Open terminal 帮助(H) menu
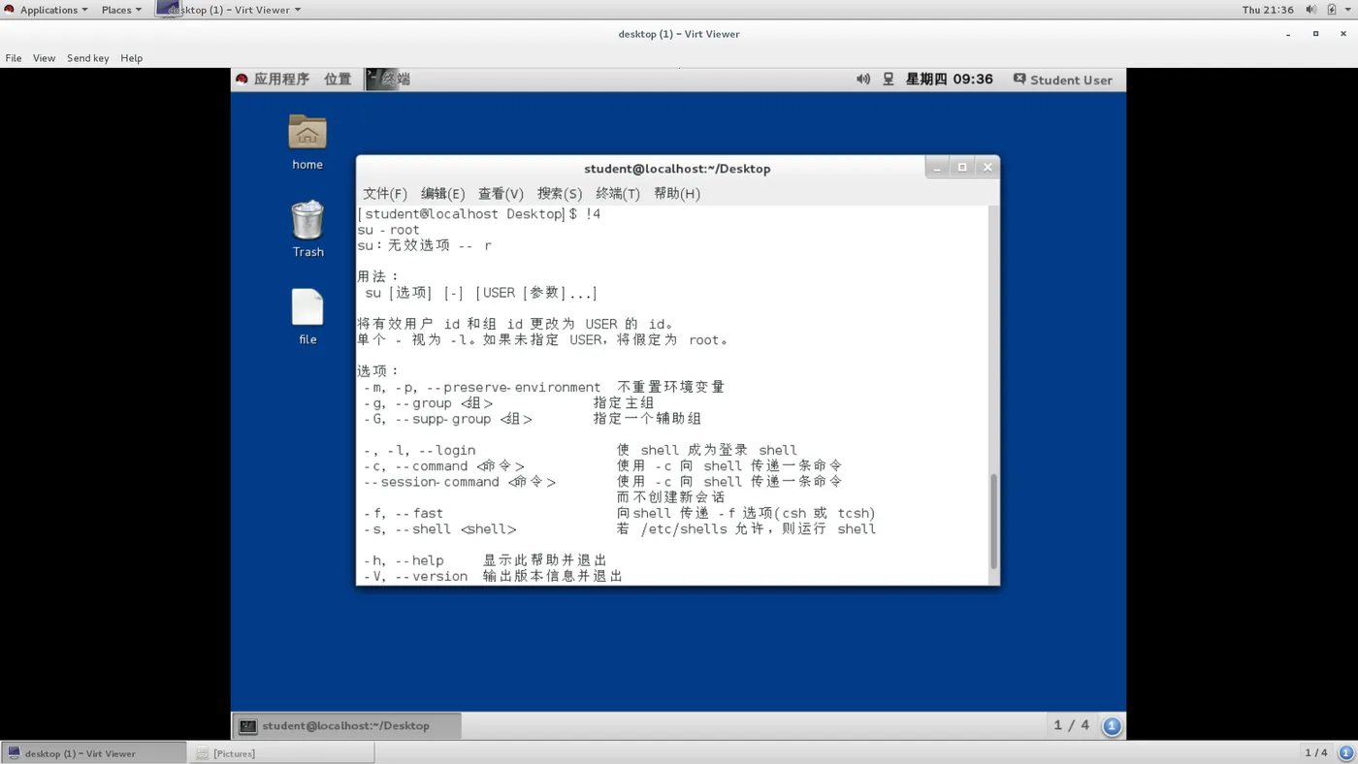 click(677, 193)
